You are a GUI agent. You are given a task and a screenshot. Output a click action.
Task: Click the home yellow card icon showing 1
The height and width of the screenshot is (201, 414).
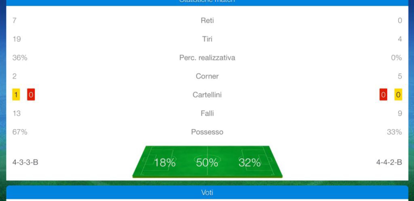[16, 95]
